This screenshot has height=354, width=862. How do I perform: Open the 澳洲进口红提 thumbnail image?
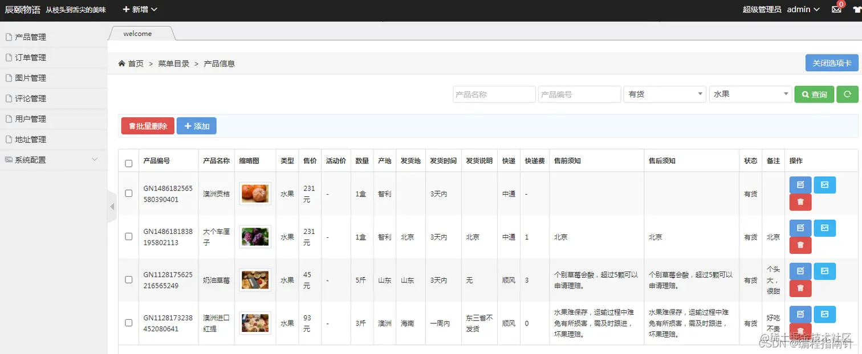(255, 323)
